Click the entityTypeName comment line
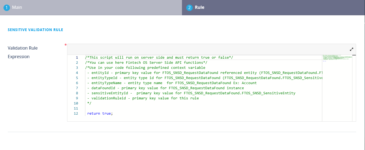This screenshot has height=150, width=365. click(172, 83)
